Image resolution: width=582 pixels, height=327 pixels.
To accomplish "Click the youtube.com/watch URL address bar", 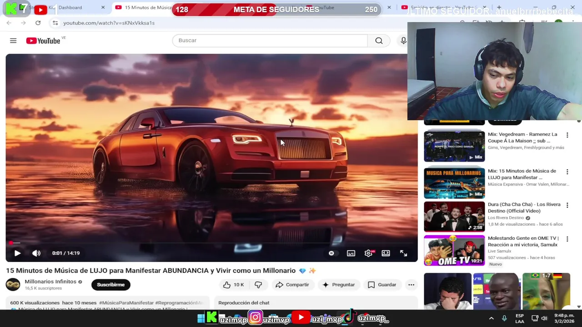I will [x=109, y=23].
